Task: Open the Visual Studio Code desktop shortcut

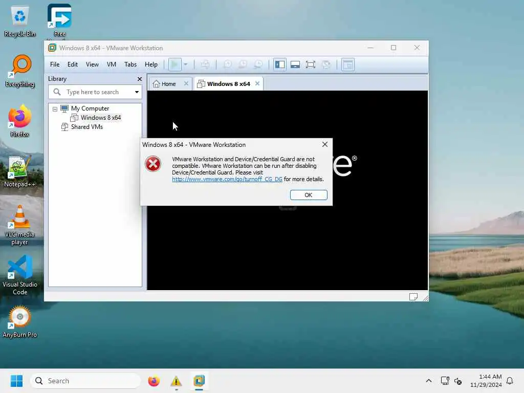Action: 20,275
